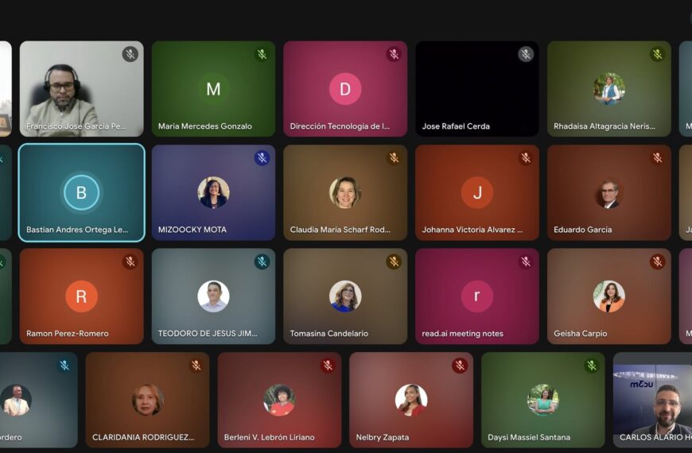Click the name 'CLARIDANIA RODRIGUEZ...'
This screenshot has height=453, width=692.
click(143, 438)
